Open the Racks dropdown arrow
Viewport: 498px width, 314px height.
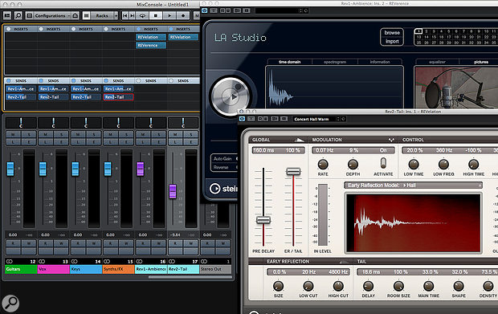pyautogui.click(x=116, y=15)
